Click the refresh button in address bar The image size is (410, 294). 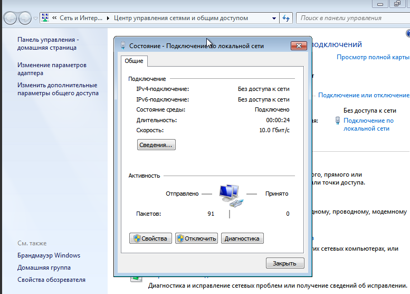coord(286,18)
